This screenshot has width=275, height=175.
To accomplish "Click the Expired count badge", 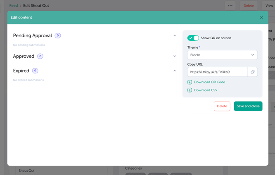I will coord(35,71).
